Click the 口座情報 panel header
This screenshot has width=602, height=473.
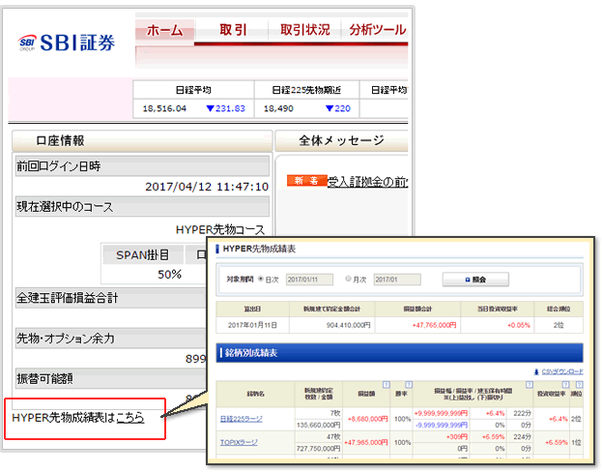[142, 140]
